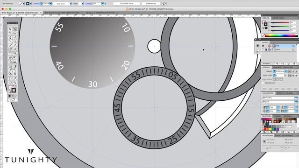
Task: Switch to the Brushes tab
Action: 288,116
